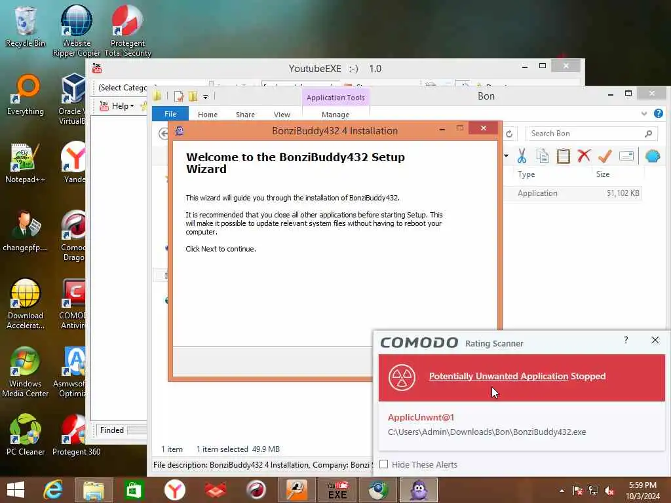This screenshot has width=671, height=503.
Task: Open Customize Quick Access Toolbar dropdown in Explorer
Action: (x=205, y=97)
